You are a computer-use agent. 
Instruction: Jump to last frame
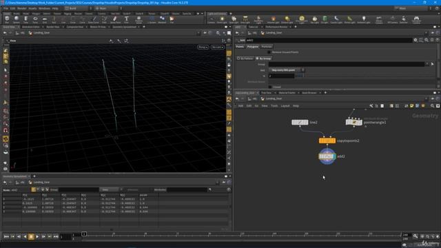tap(56, 237)
